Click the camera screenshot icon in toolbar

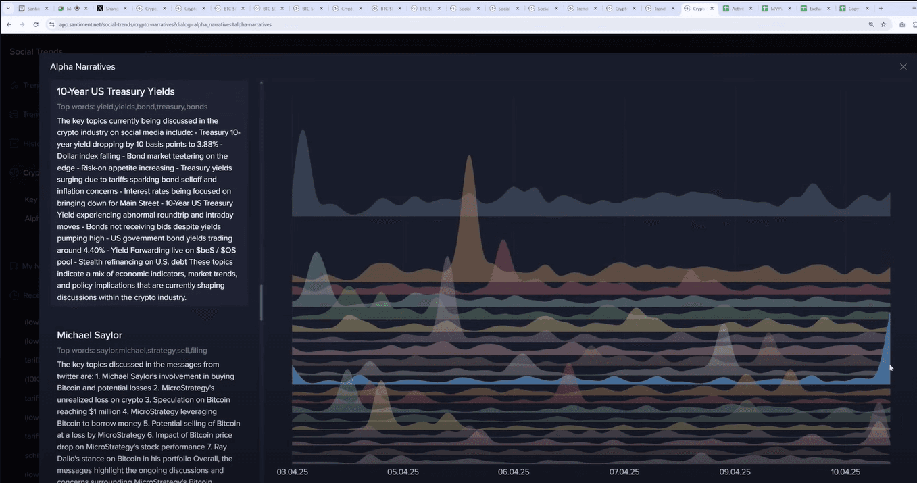902,24
